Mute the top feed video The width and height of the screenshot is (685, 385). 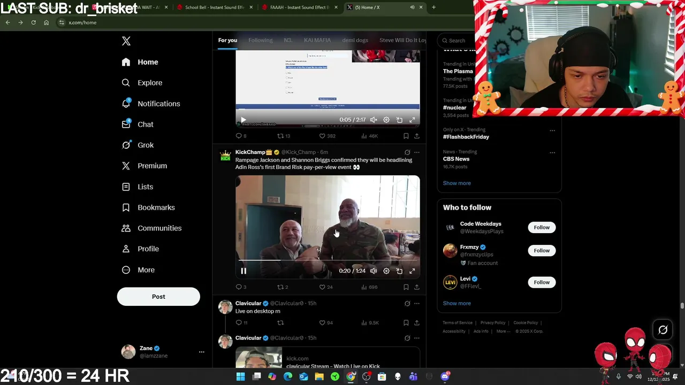coord(374,120)
